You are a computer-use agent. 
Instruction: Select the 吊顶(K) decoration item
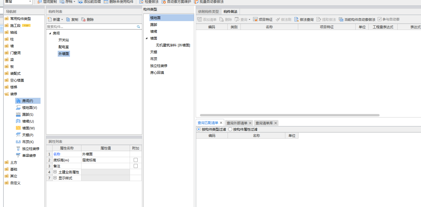(25, 142)
